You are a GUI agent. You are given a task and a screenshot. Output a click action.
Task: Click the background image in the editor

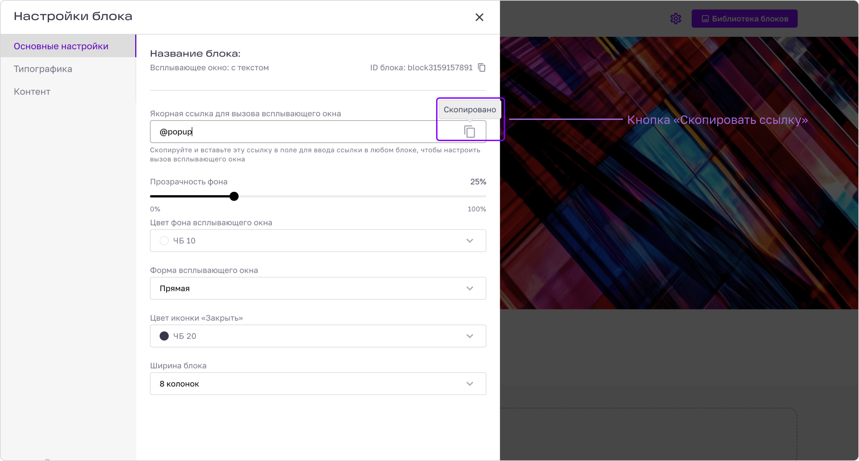pyautogui.click(x=679, y=173)
